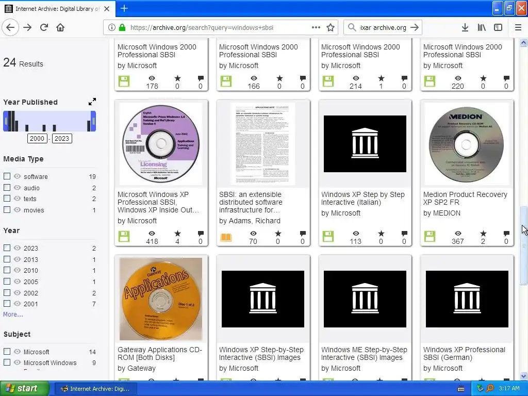Viewport: 528px width, 396px height.
Task: Click the views eye on Windows XP Step by Step Italian card
Action: coord(356,234)
